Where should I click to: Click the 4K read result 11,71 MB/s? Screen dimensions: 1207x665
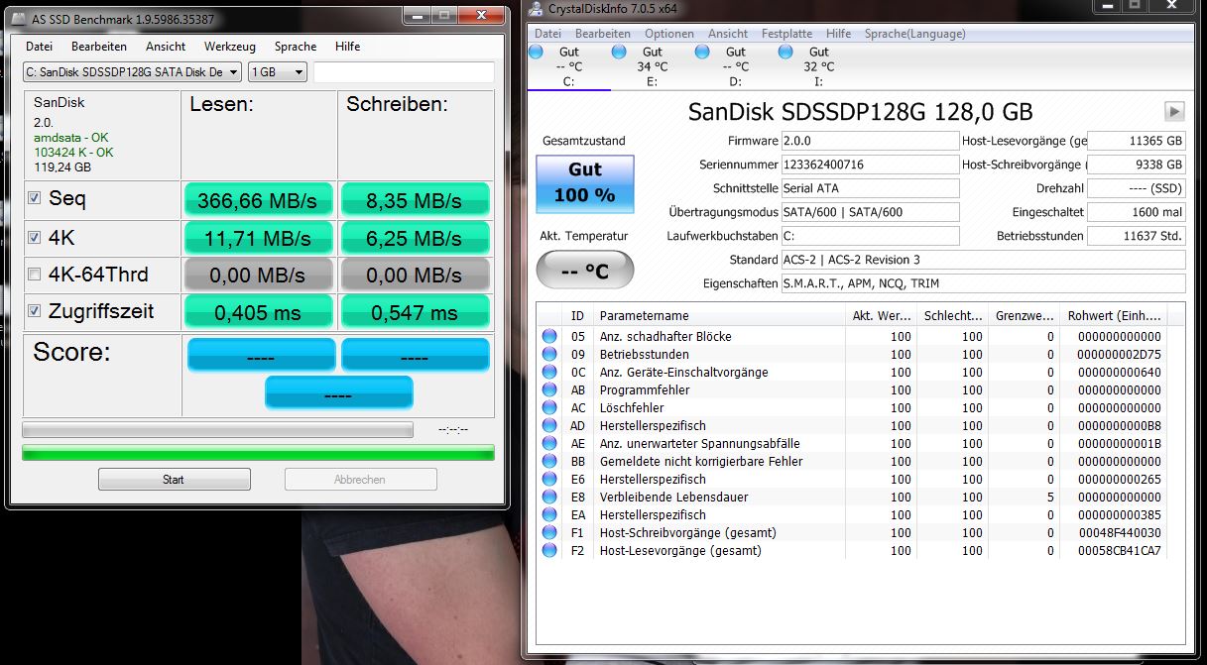258,238
